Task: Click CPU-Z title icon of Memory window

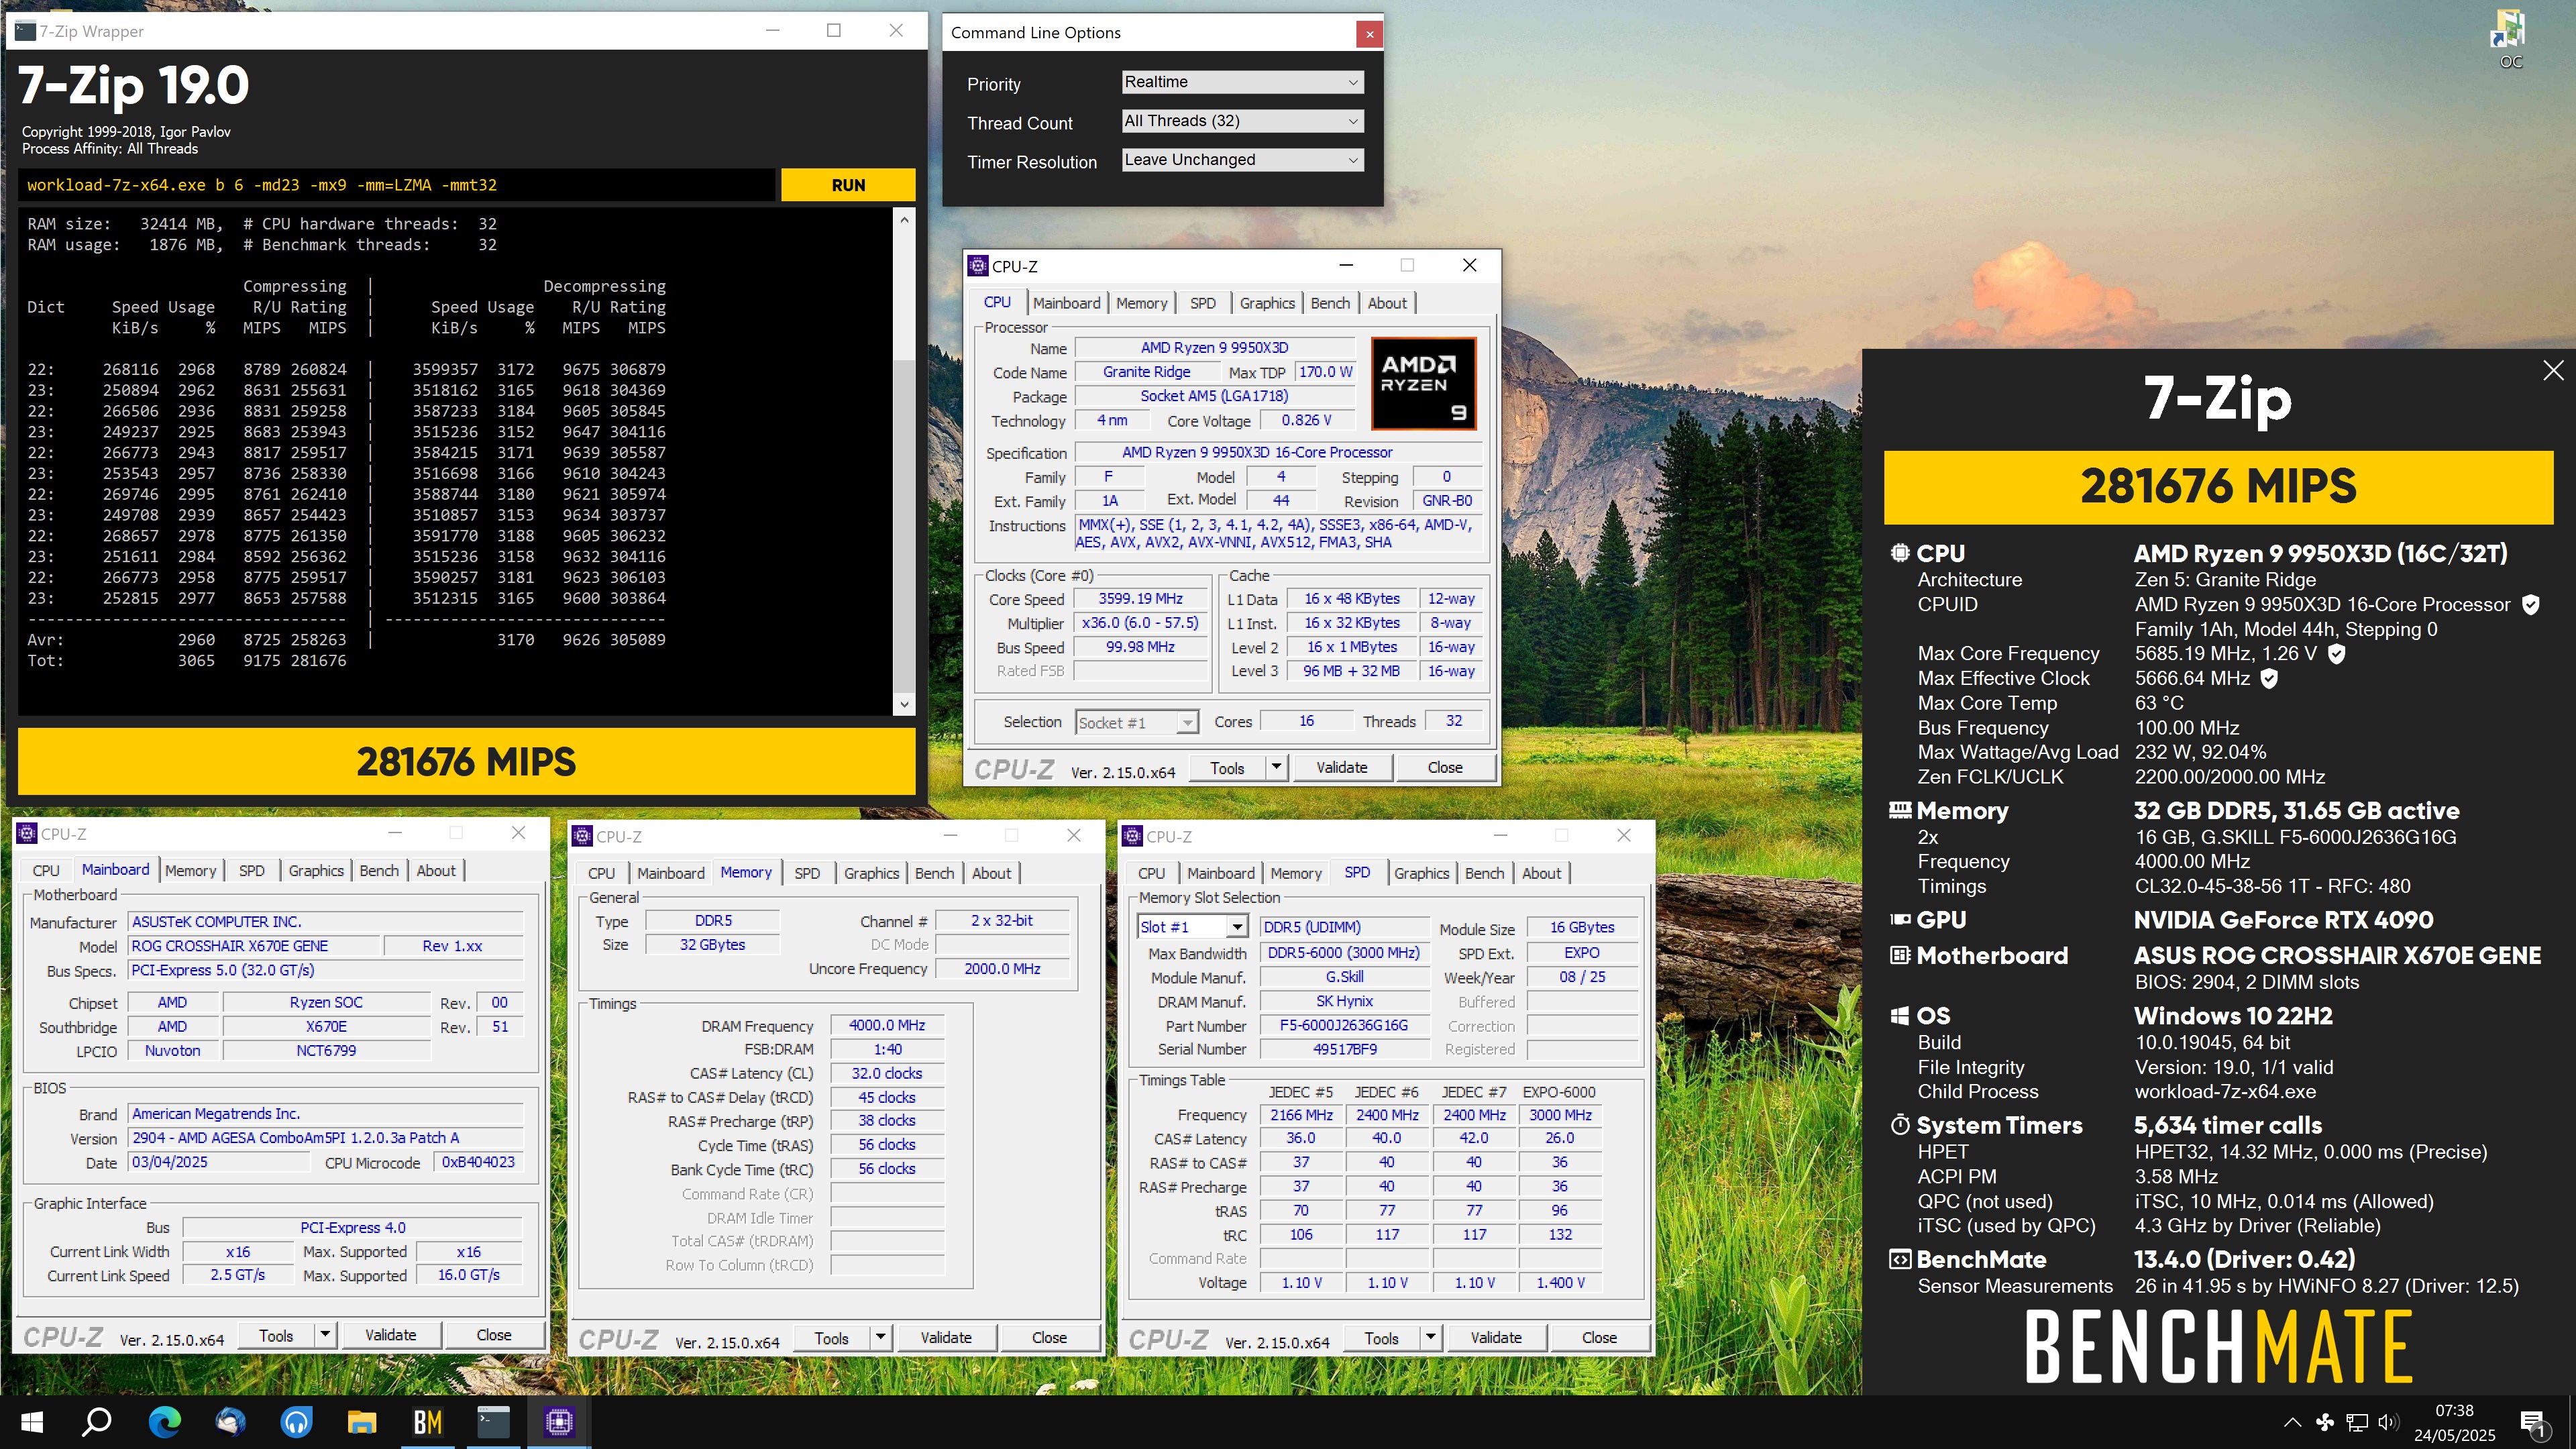Action: coord(582,836)
